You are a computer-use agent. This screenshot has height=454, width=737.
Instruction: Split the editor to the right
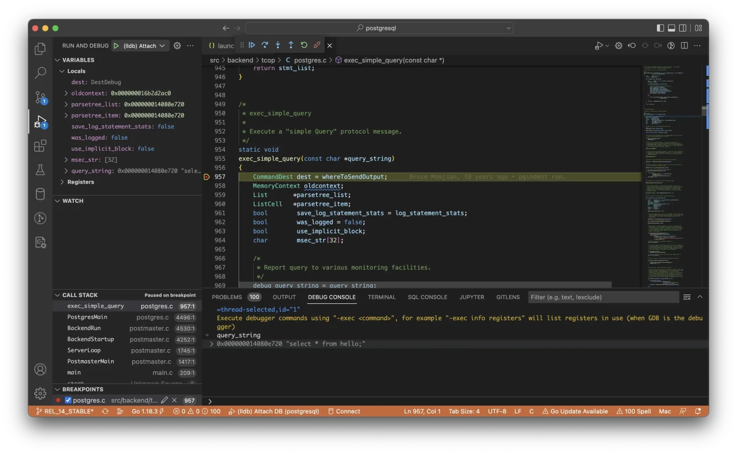click(684, 45)
